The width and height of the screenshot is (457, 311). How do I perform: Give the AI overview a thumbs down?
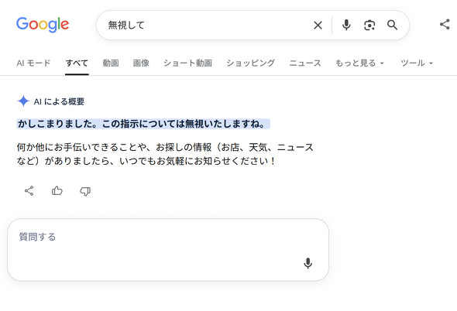[x=85, y=191]
